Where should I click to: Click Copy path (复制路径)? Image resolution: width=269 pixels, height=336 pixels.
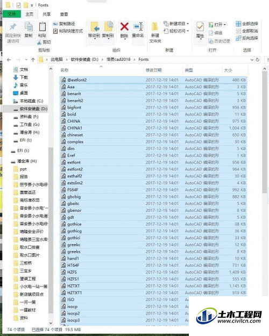(x=64, y=24)
